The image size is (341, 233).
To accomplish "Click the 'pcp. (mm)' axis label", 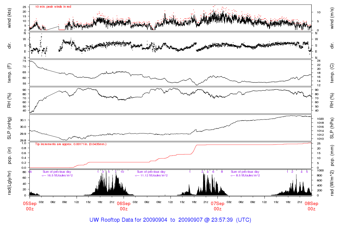I will pyautogui.click(x=332, y=155).
